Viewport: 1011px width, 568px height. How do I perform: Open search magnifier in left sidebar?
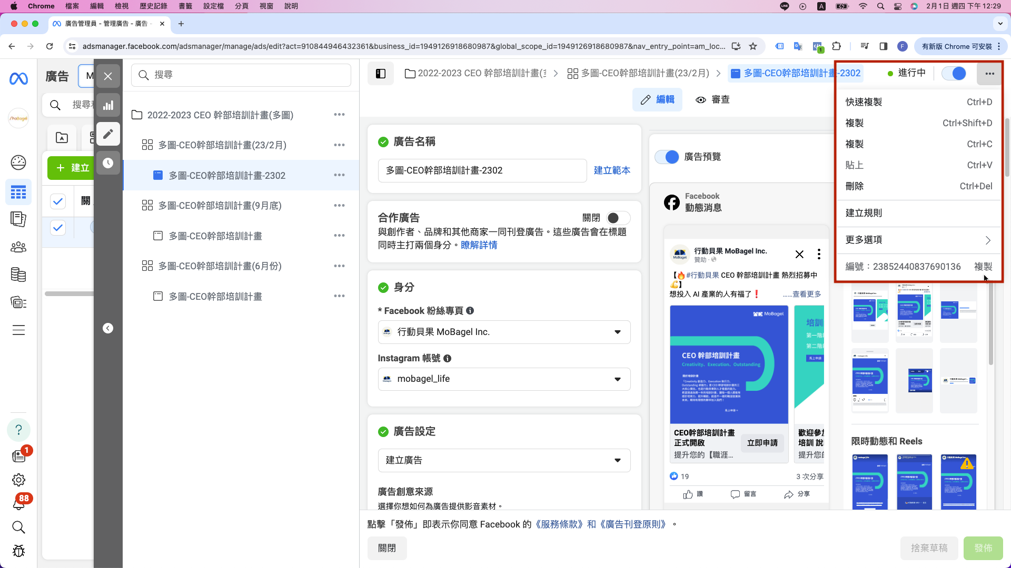[x=18, y=527]
